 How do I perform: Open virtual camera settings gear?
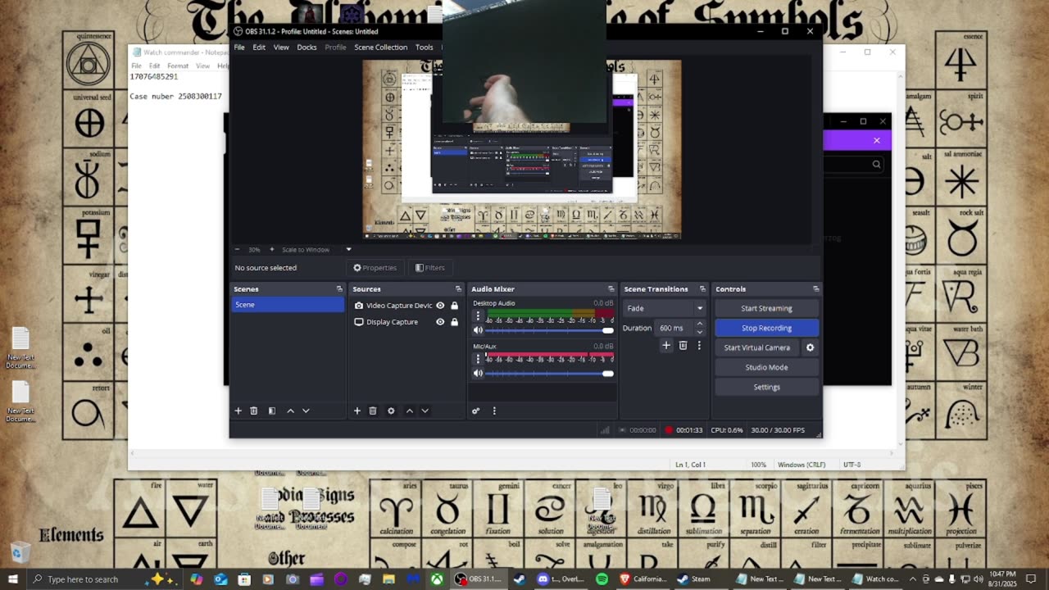[810, 347]
